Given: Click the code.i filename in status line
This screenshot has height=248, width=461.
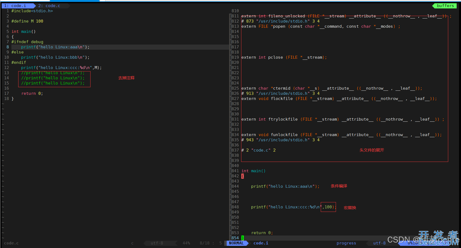Looking at the screenshot, I should click(261, 243).
